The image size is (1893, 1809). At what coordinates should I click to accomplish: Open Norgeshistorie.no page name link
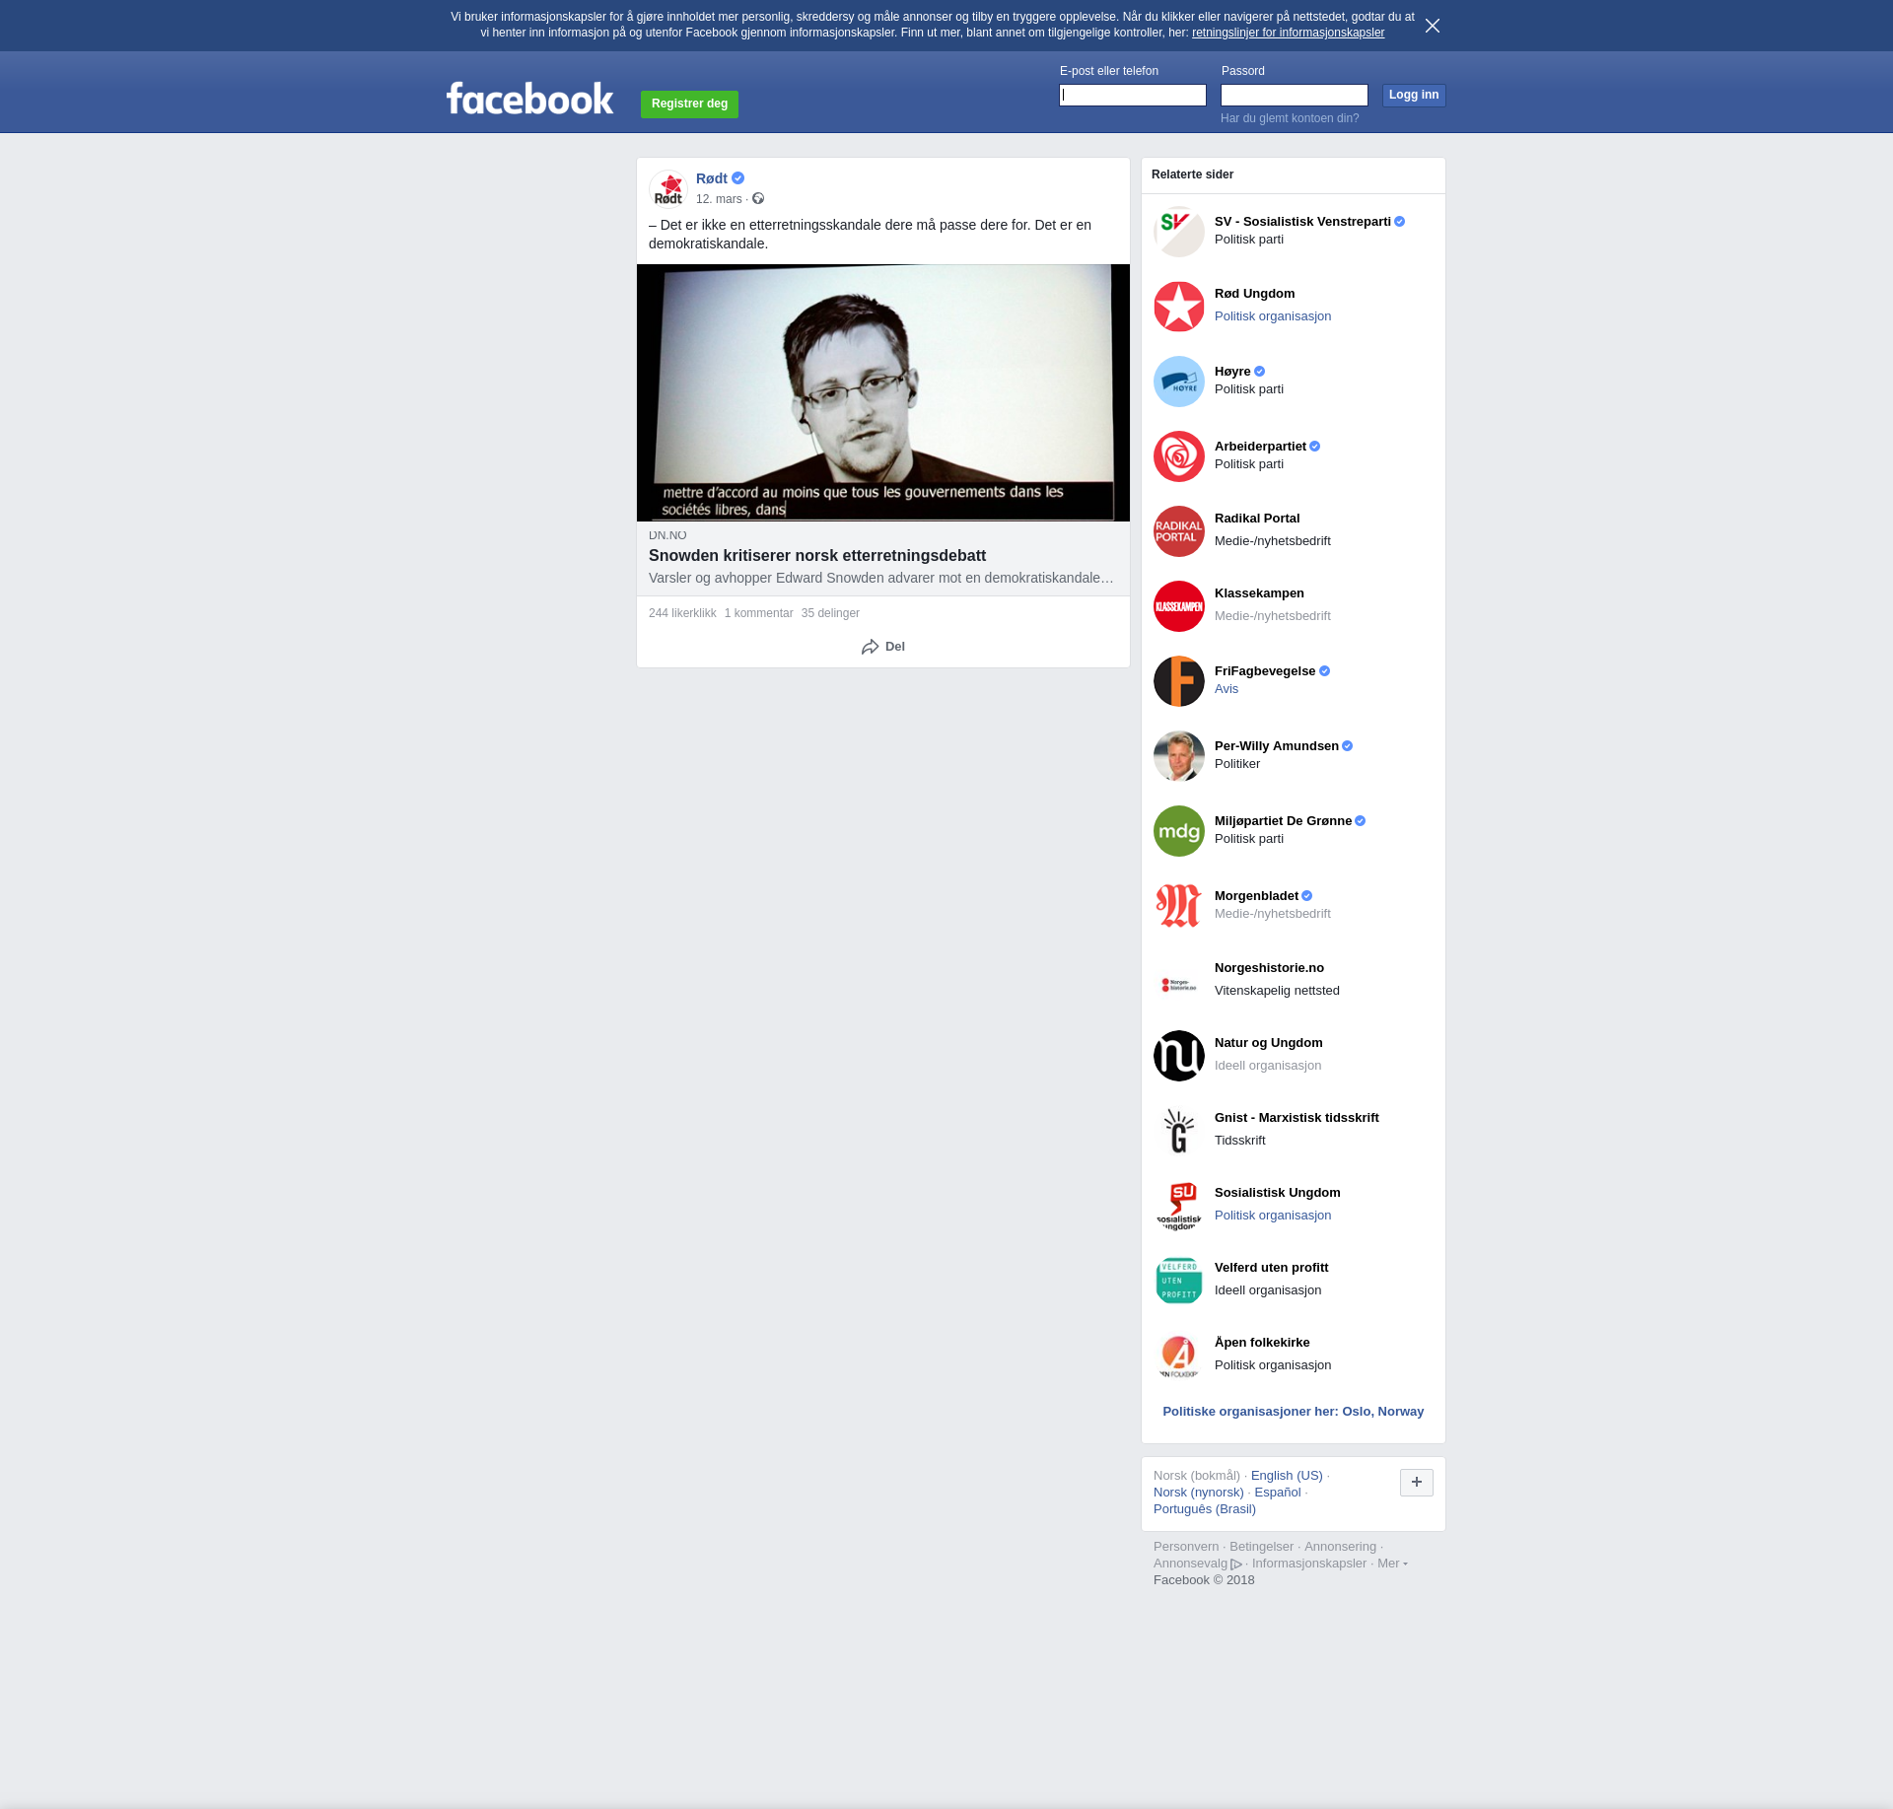[1269, 968]
